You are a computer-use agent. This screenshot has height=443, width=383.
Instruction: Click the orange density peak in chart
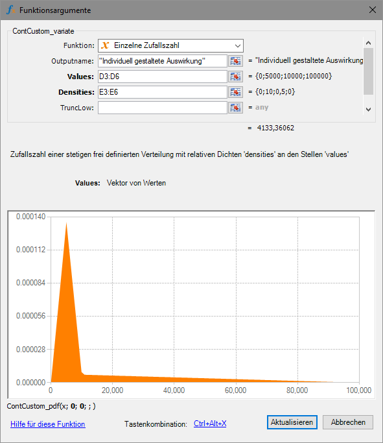(66, 283)
